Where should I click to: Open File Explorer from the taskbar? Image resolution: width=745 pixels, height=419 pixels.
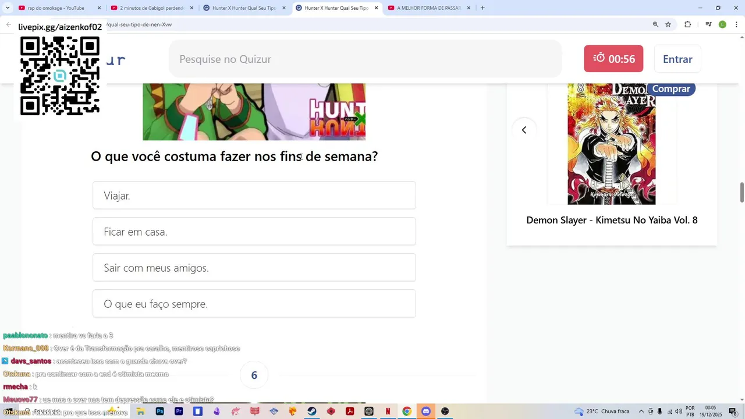[x=140, y=411]
